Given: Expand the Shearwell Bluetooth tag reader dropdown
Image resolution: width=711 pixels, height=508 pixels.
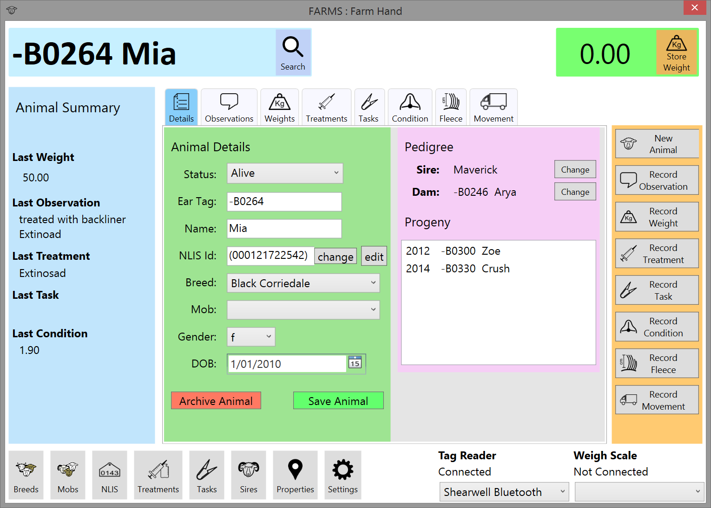Looking at the screenshot, I should point(504,492).
